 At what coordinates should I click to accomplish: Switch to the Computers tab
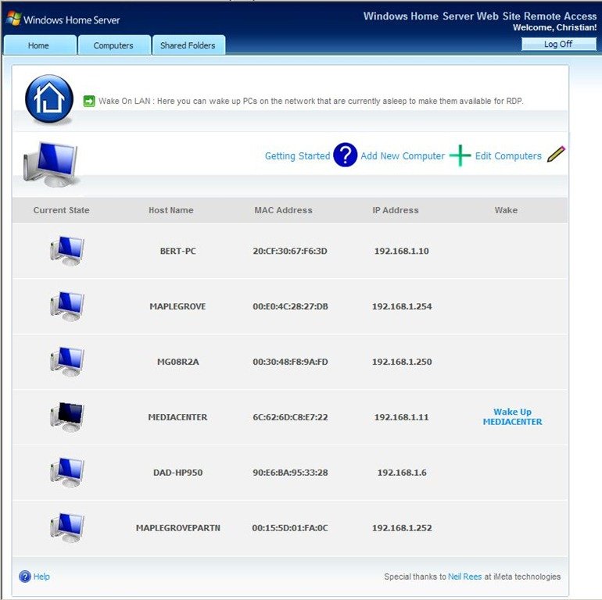pyautogui.click(x=114, y=45)
